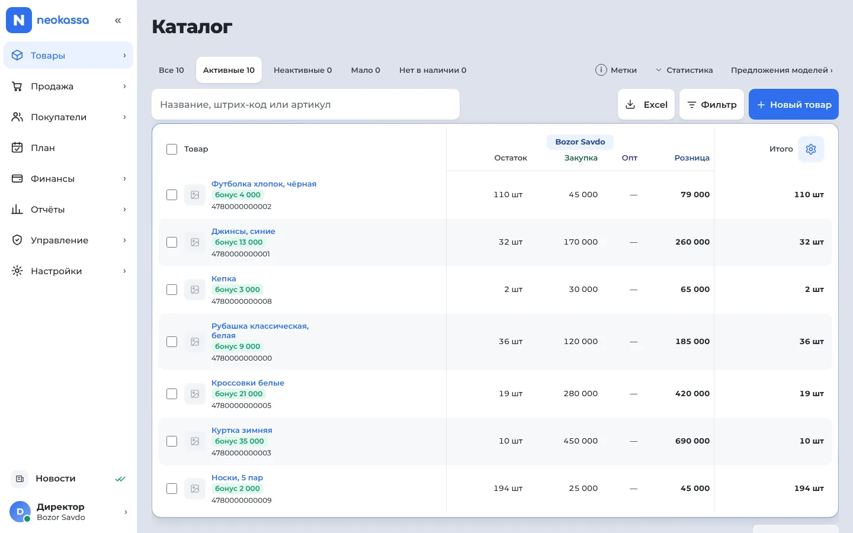Open Предложения моделей link
Image resolution: width=853 pixels, height=533 pixels.
(782, 70)
